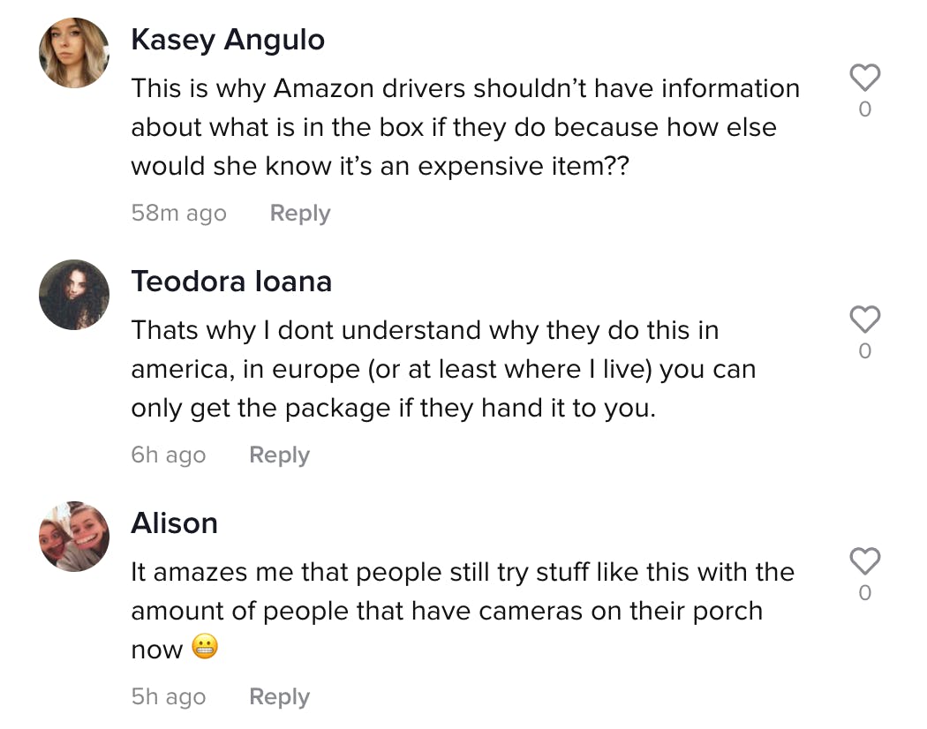Reply to Alison's comment

pyautogui.click(x=279, y=697)
